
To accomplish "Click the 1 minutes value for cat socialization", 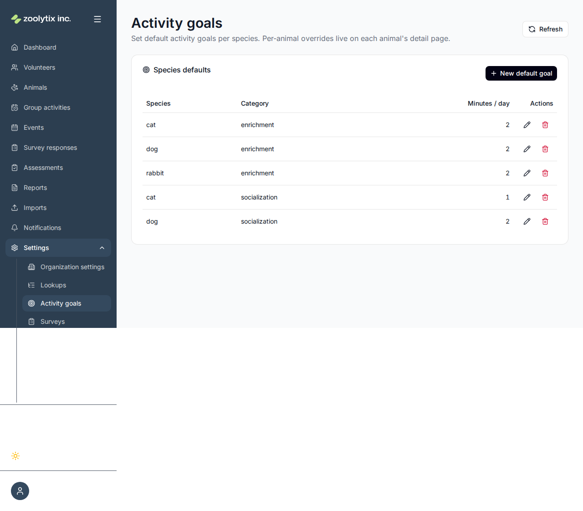I will point(507,197).
